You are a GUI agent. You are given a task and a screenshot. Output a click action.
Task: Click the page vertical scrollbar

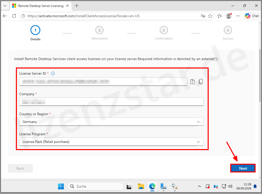(260, 75)
